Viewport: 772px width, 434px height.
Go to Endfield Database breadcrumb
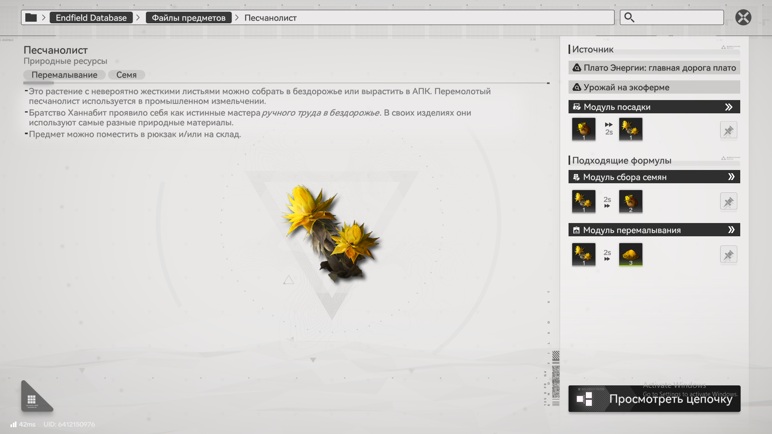click(91, 18)
